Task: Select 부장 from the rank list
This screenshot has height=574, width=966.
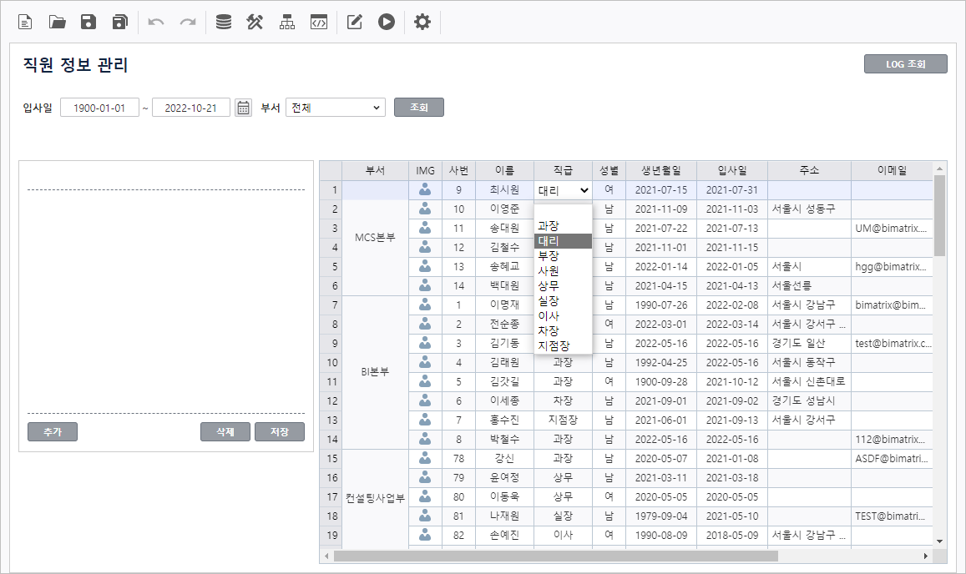Action: pyautogui.click(x=549, y=256)
